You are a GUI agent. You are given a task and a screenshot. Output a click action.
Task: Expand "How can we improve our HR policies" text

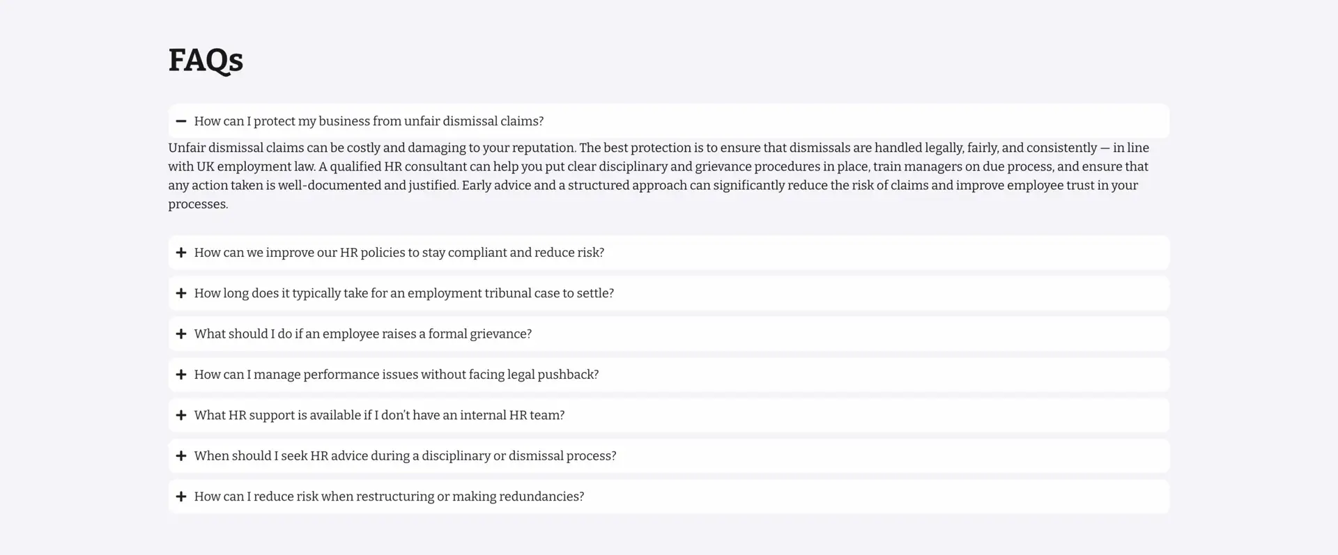coord(399,253)
